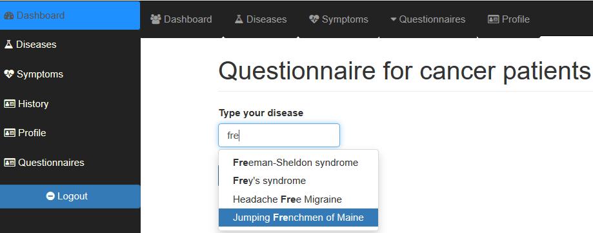Focus the Type your disease input field
The height and width of the screenshot is (233, 593).
point(279,136)
